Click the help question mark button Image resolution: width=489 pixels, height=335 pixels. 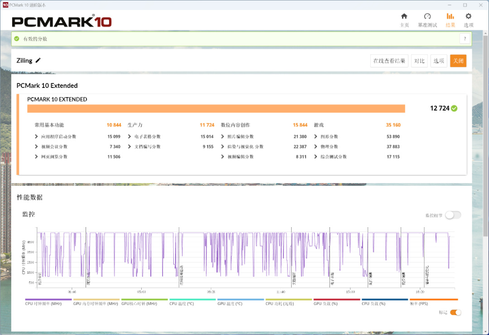point(465,39)
